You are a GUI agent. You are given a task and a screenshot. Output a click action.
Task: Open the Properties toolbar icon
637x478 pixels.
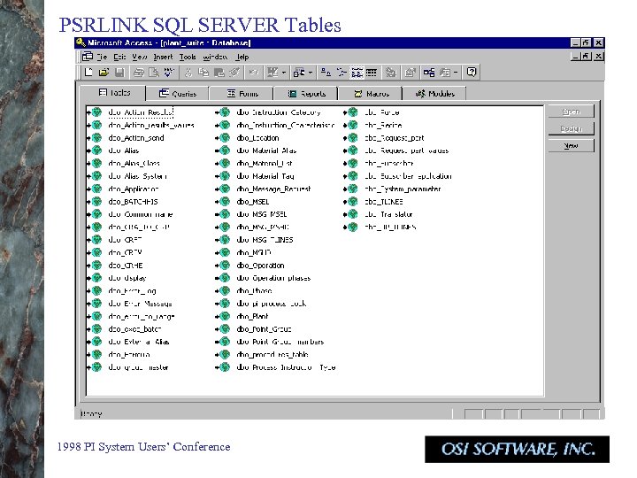(x=410, y=73)
